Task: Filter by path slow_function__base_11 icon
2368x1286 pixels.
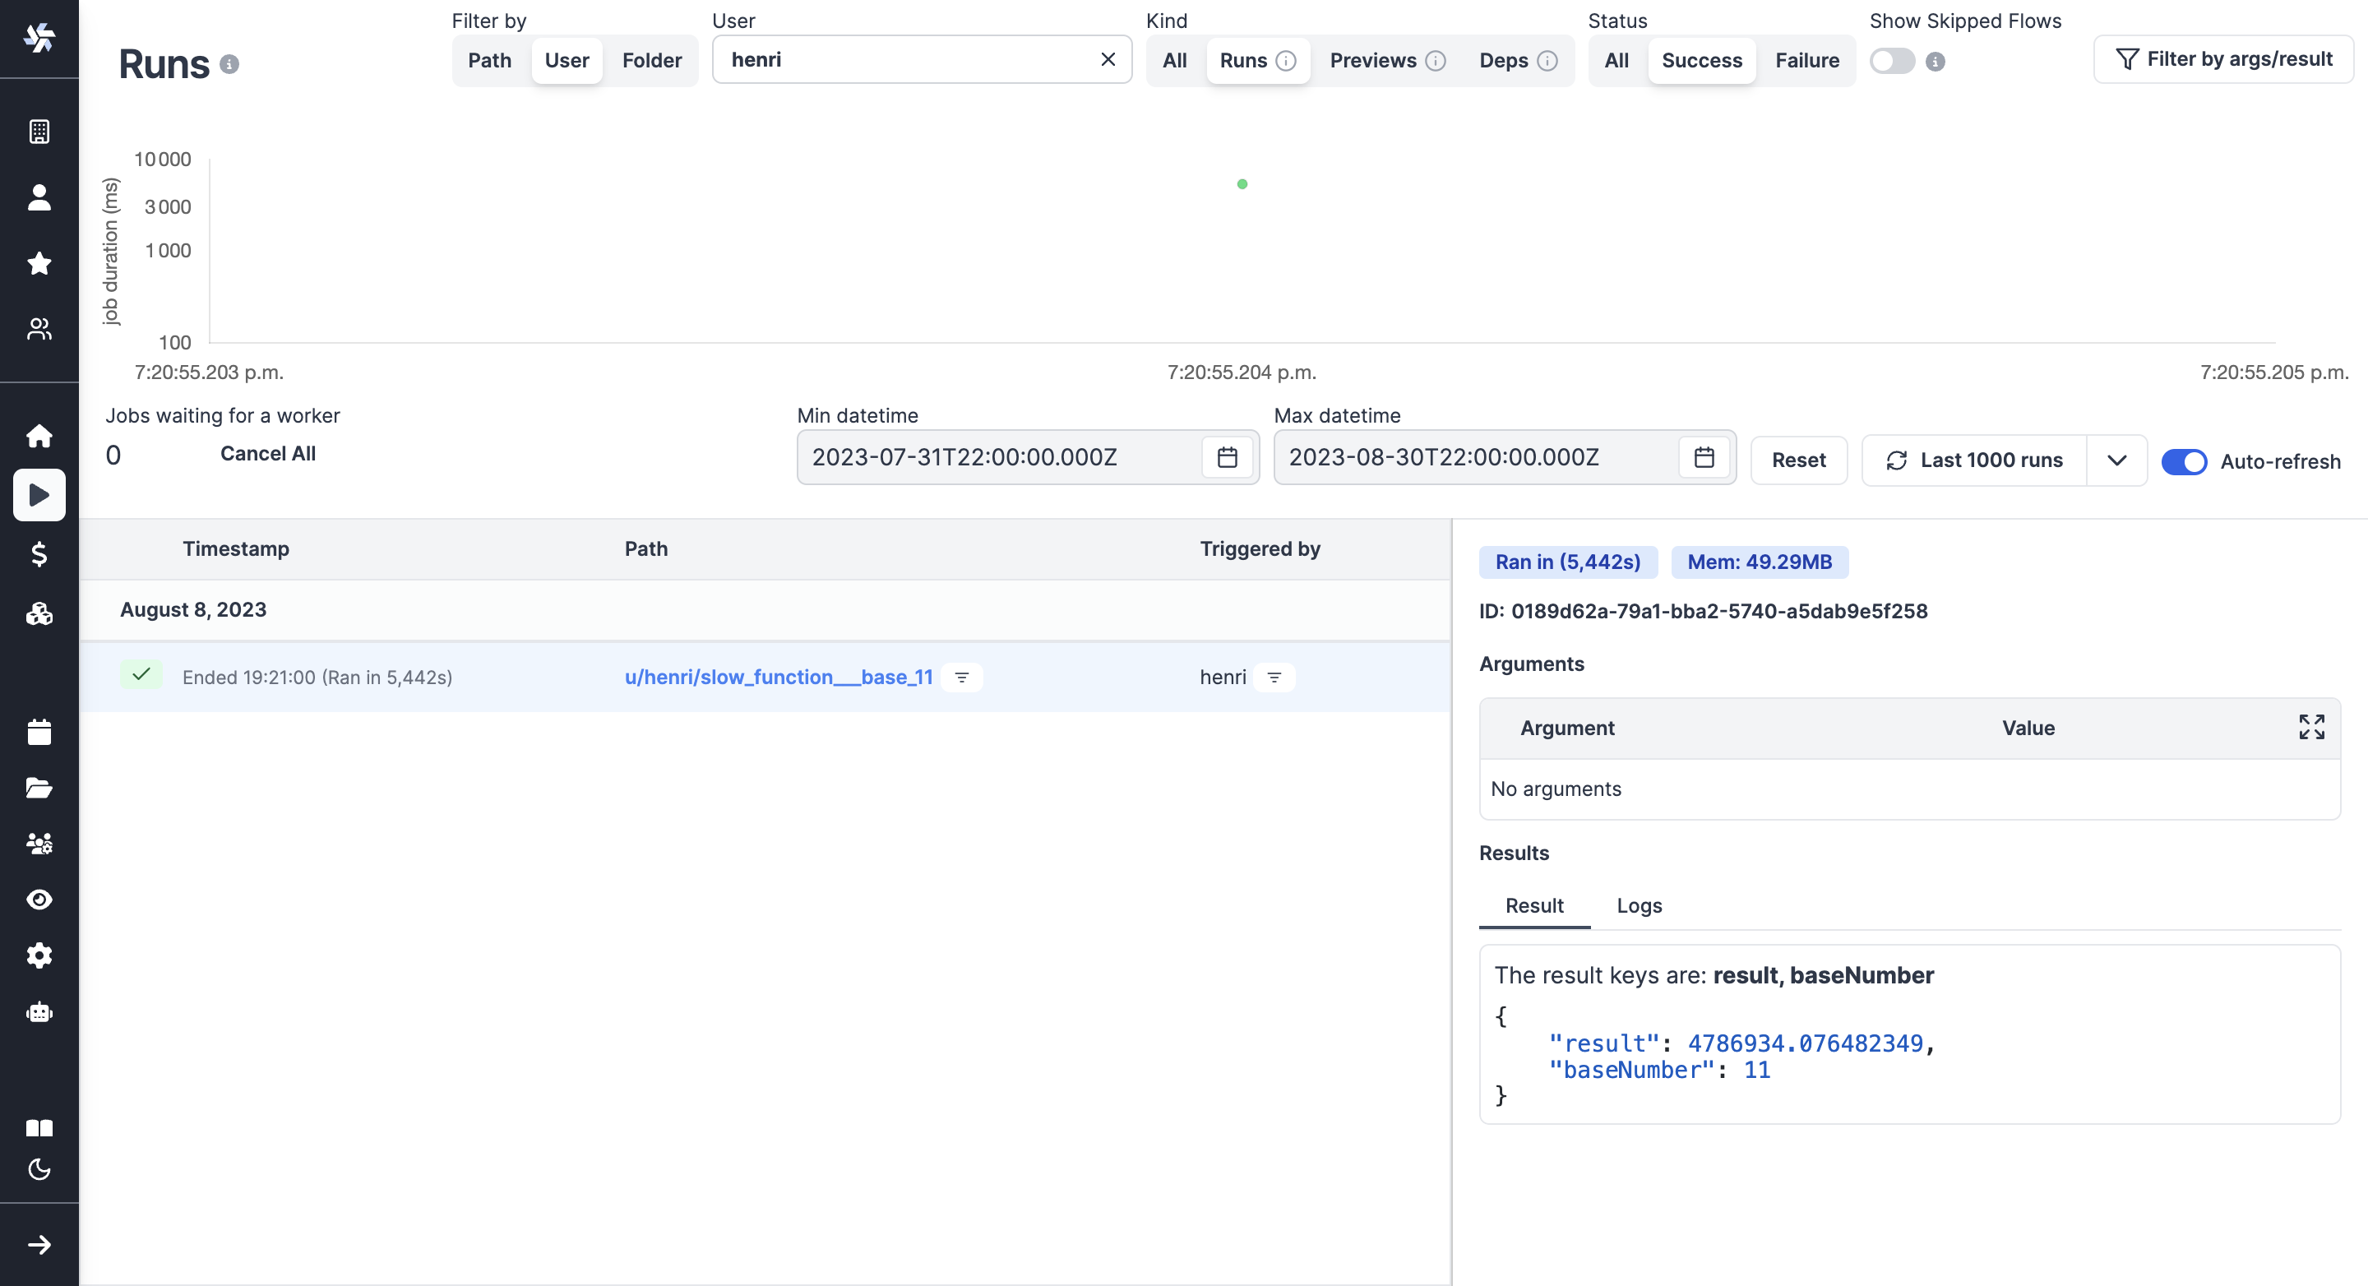Action: tap(961, 678)
